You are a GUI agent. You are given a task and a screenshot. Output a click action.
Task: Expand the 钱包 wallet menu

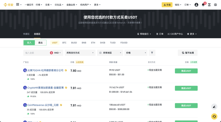tap(178, 5)
